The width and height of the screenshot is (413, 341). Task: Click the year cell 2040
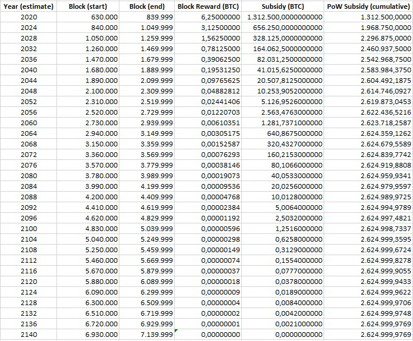click(28, 70)
